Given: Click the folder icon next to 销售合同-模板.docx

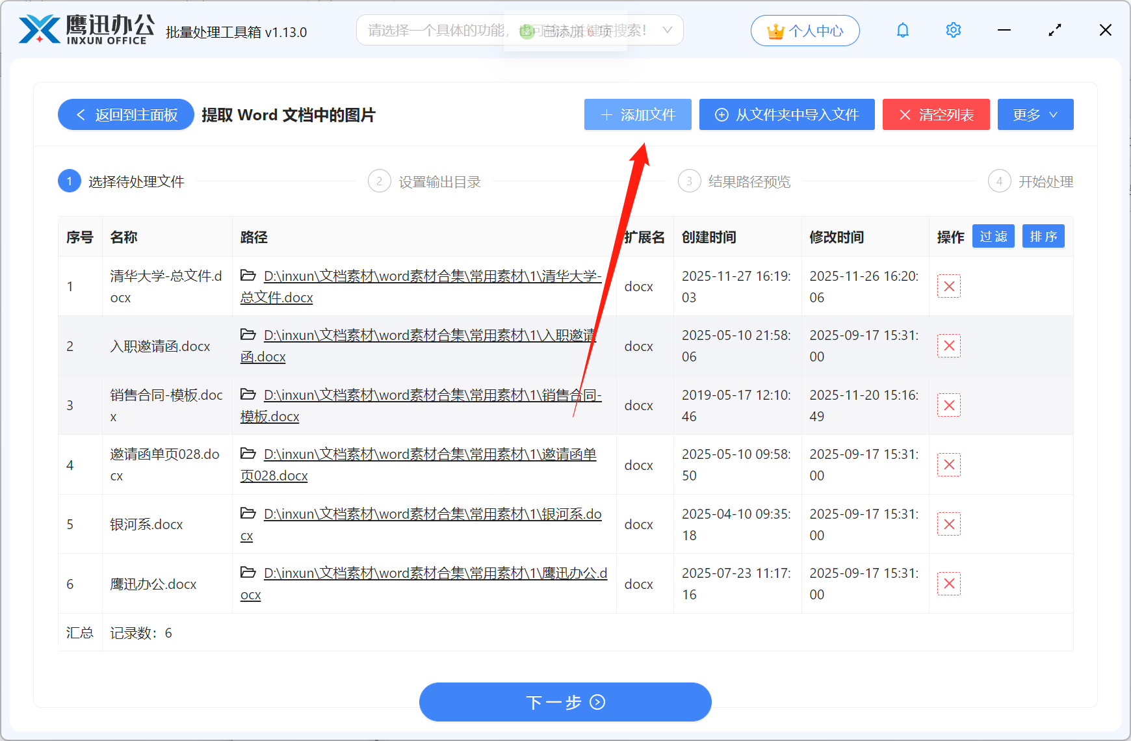Looking at the screenshot, I should click(248, 395).
